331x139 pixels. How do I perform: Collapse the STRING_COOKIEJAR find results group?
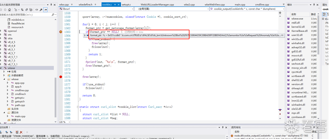[x=1, y=136]
